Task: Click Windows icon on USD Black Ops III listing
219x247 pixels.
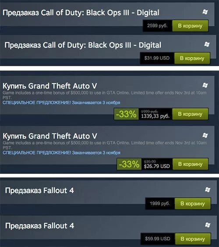Action: pyautogui.click(x=207, y=44)
